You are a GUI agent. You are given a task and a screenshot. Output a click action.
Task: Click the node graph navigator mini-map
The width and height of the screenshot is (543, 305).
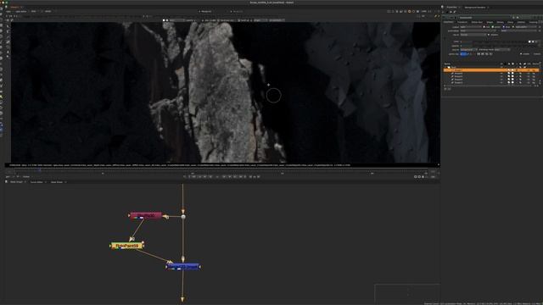[407, 293]
